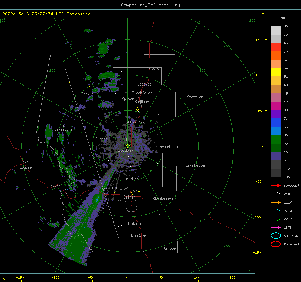
Task: Click the magenta 18TS arrow icon
Action: (x=276, y=228)
